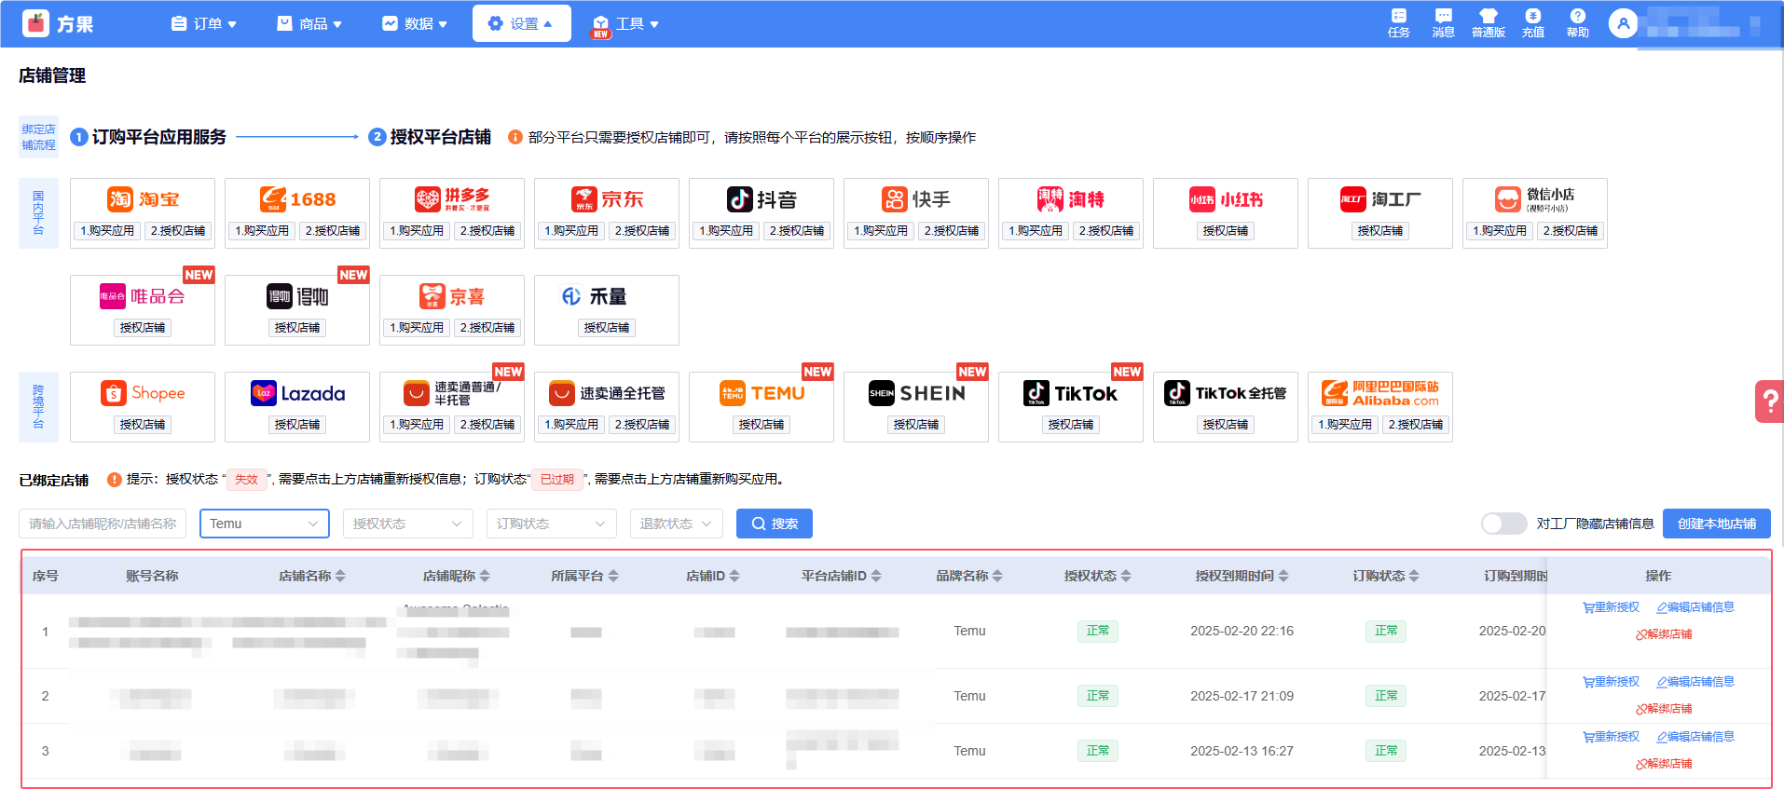This screenshot has height=803, width=1784.
Task: Click 创建本地店铺 button
Action: tap(1716, 524)
